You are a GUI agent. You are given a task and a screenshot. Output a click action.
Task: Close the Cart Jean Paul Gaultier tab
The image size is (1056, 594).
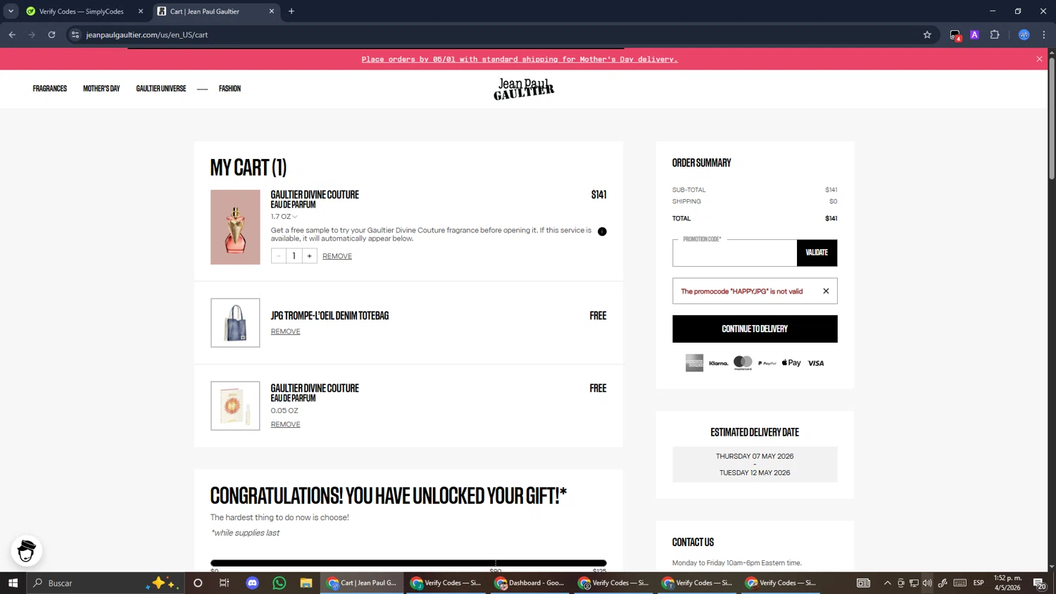pyautogui.click(x=272, y=11)
